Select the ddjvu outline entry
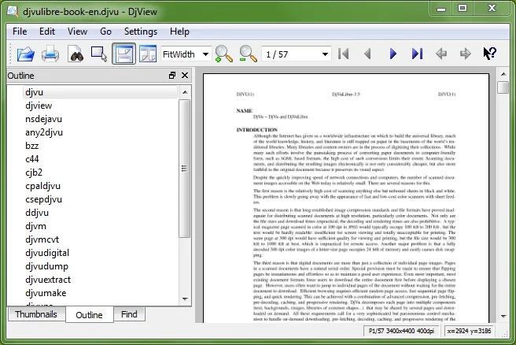 37,213
